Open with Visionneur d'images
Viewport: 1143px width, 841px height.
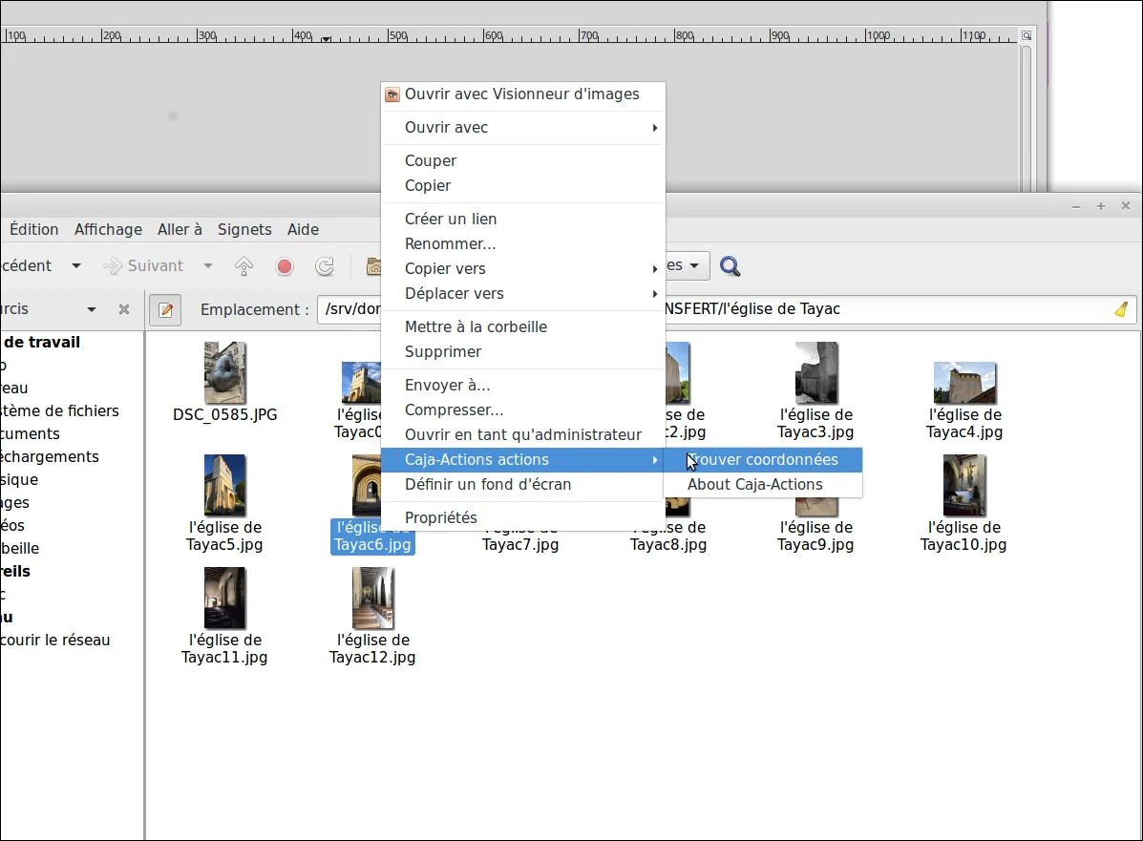click(x=522, y=94)
